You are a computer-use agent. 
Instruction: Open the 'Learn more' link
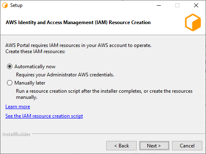18,107
